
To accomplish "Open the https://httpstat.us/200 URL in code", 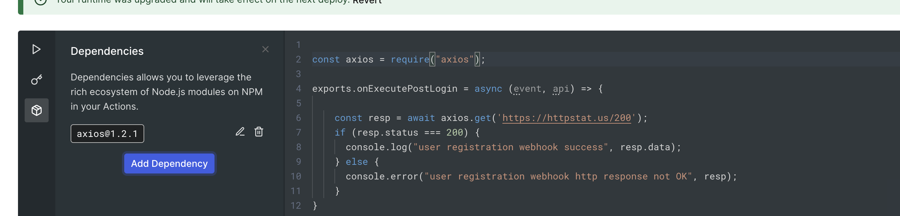I will [x=566, y=118].
